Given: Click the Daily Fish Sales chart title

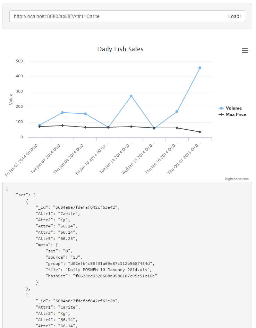Looking at the screenshot, I should (x=120, y=49).
